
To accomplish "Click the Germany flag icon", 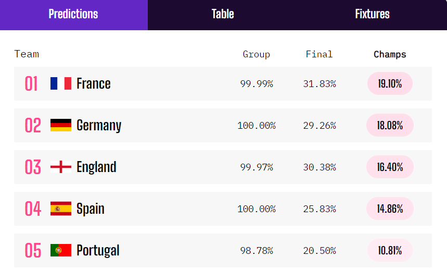I will click(x=61, y=125).
